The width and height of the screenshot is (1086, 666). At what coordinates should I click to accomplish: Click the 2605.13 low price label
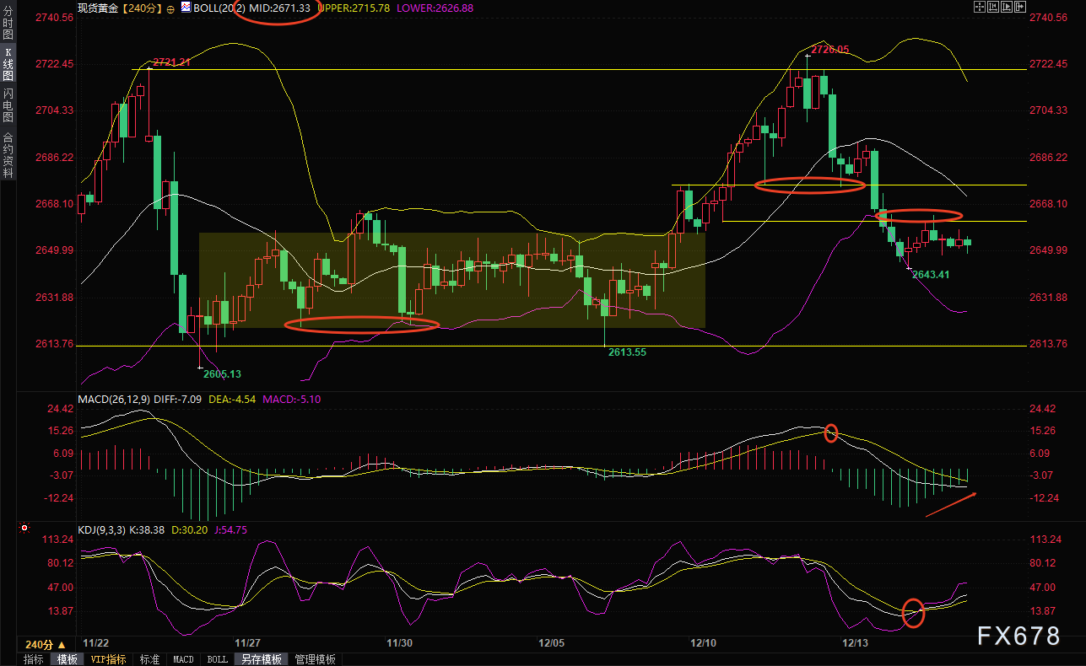coord(224,373)
